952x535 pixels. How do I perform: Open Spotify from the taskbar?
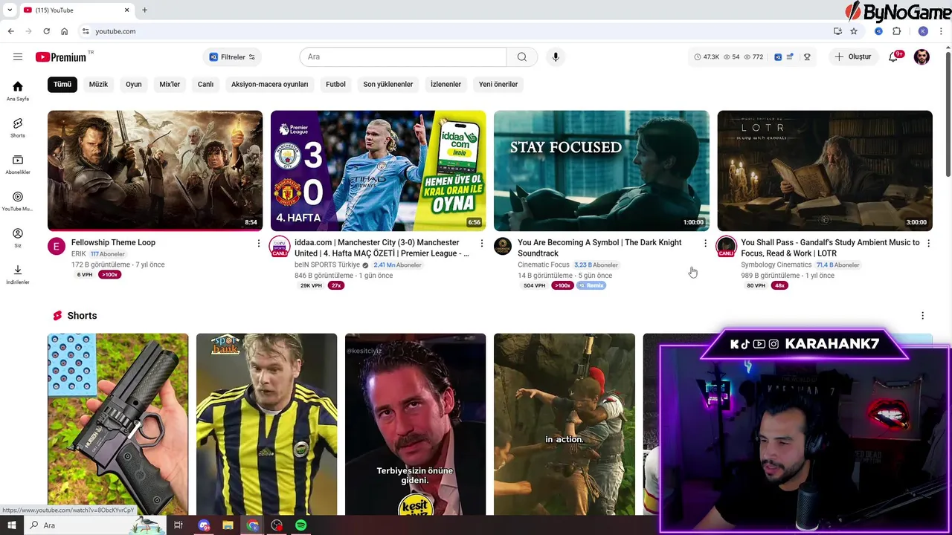coord(300,525)
